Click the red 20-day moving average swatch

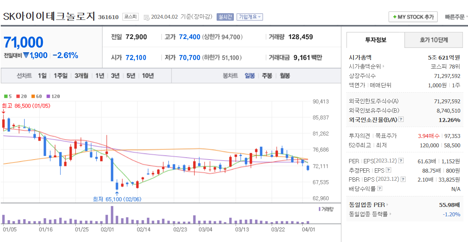point(17,96)
